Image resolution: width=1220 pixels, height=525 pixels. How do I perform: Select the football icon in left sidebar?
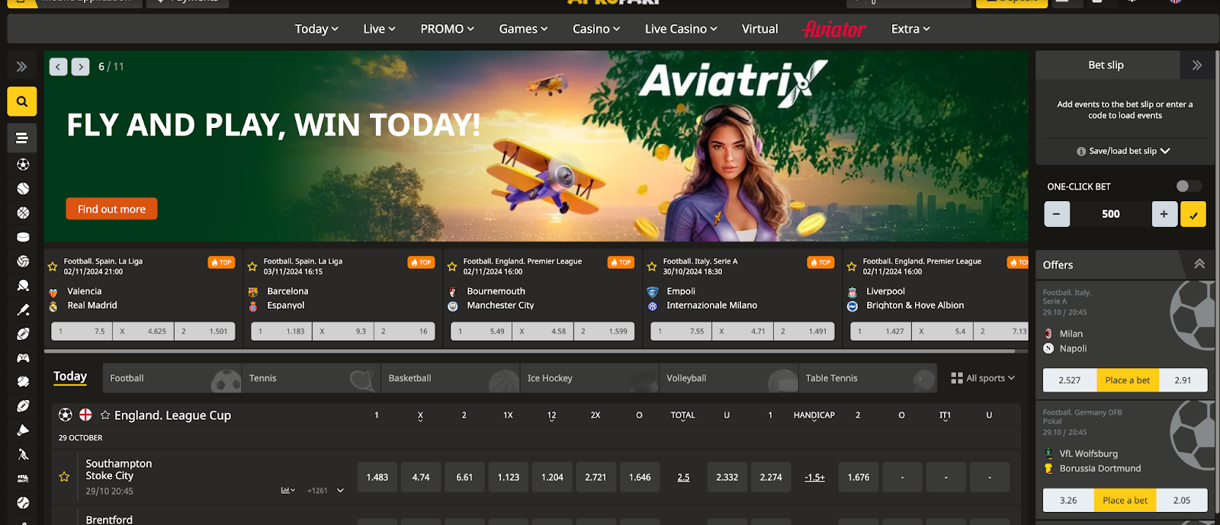coord(23,165)
